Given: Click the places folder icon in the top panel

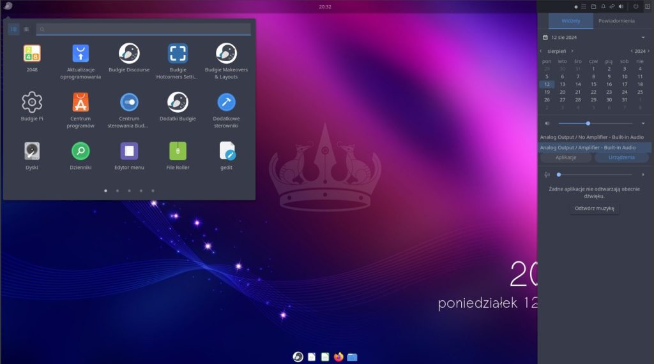Looking at the screenshot, I should 593,6.
